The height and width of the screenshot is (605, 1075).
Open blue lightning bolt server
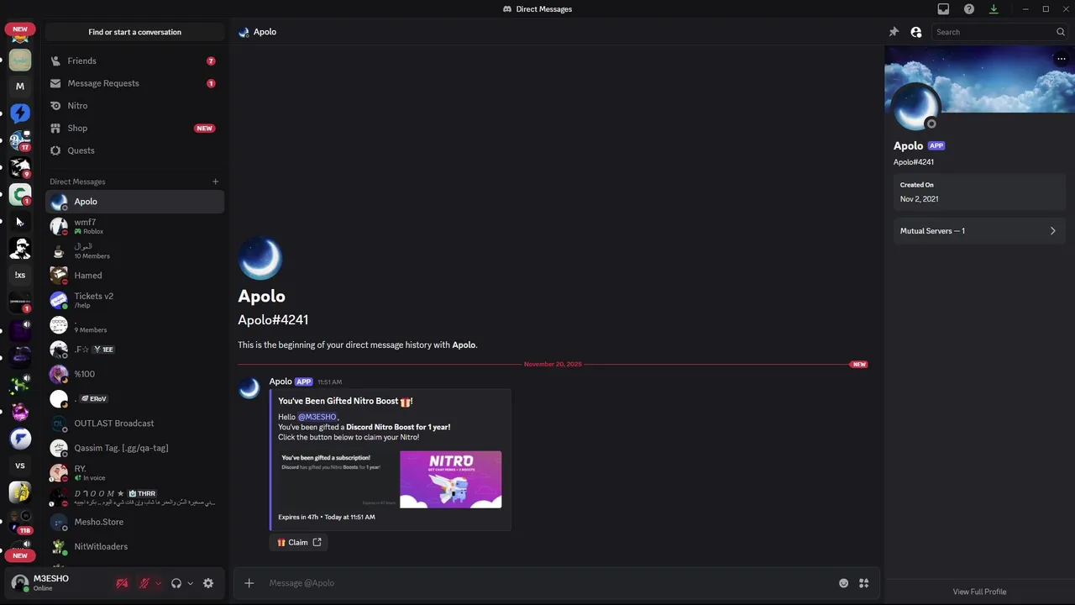[20, 113]
